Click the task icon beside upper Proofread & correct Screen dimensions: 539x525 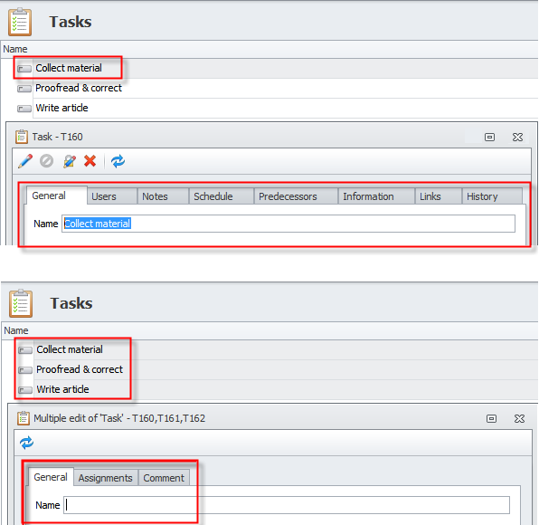click(x=24, y=89)
